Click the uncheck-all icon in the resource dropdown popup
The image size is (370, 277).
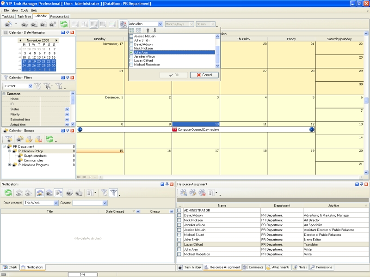(139, 30)
